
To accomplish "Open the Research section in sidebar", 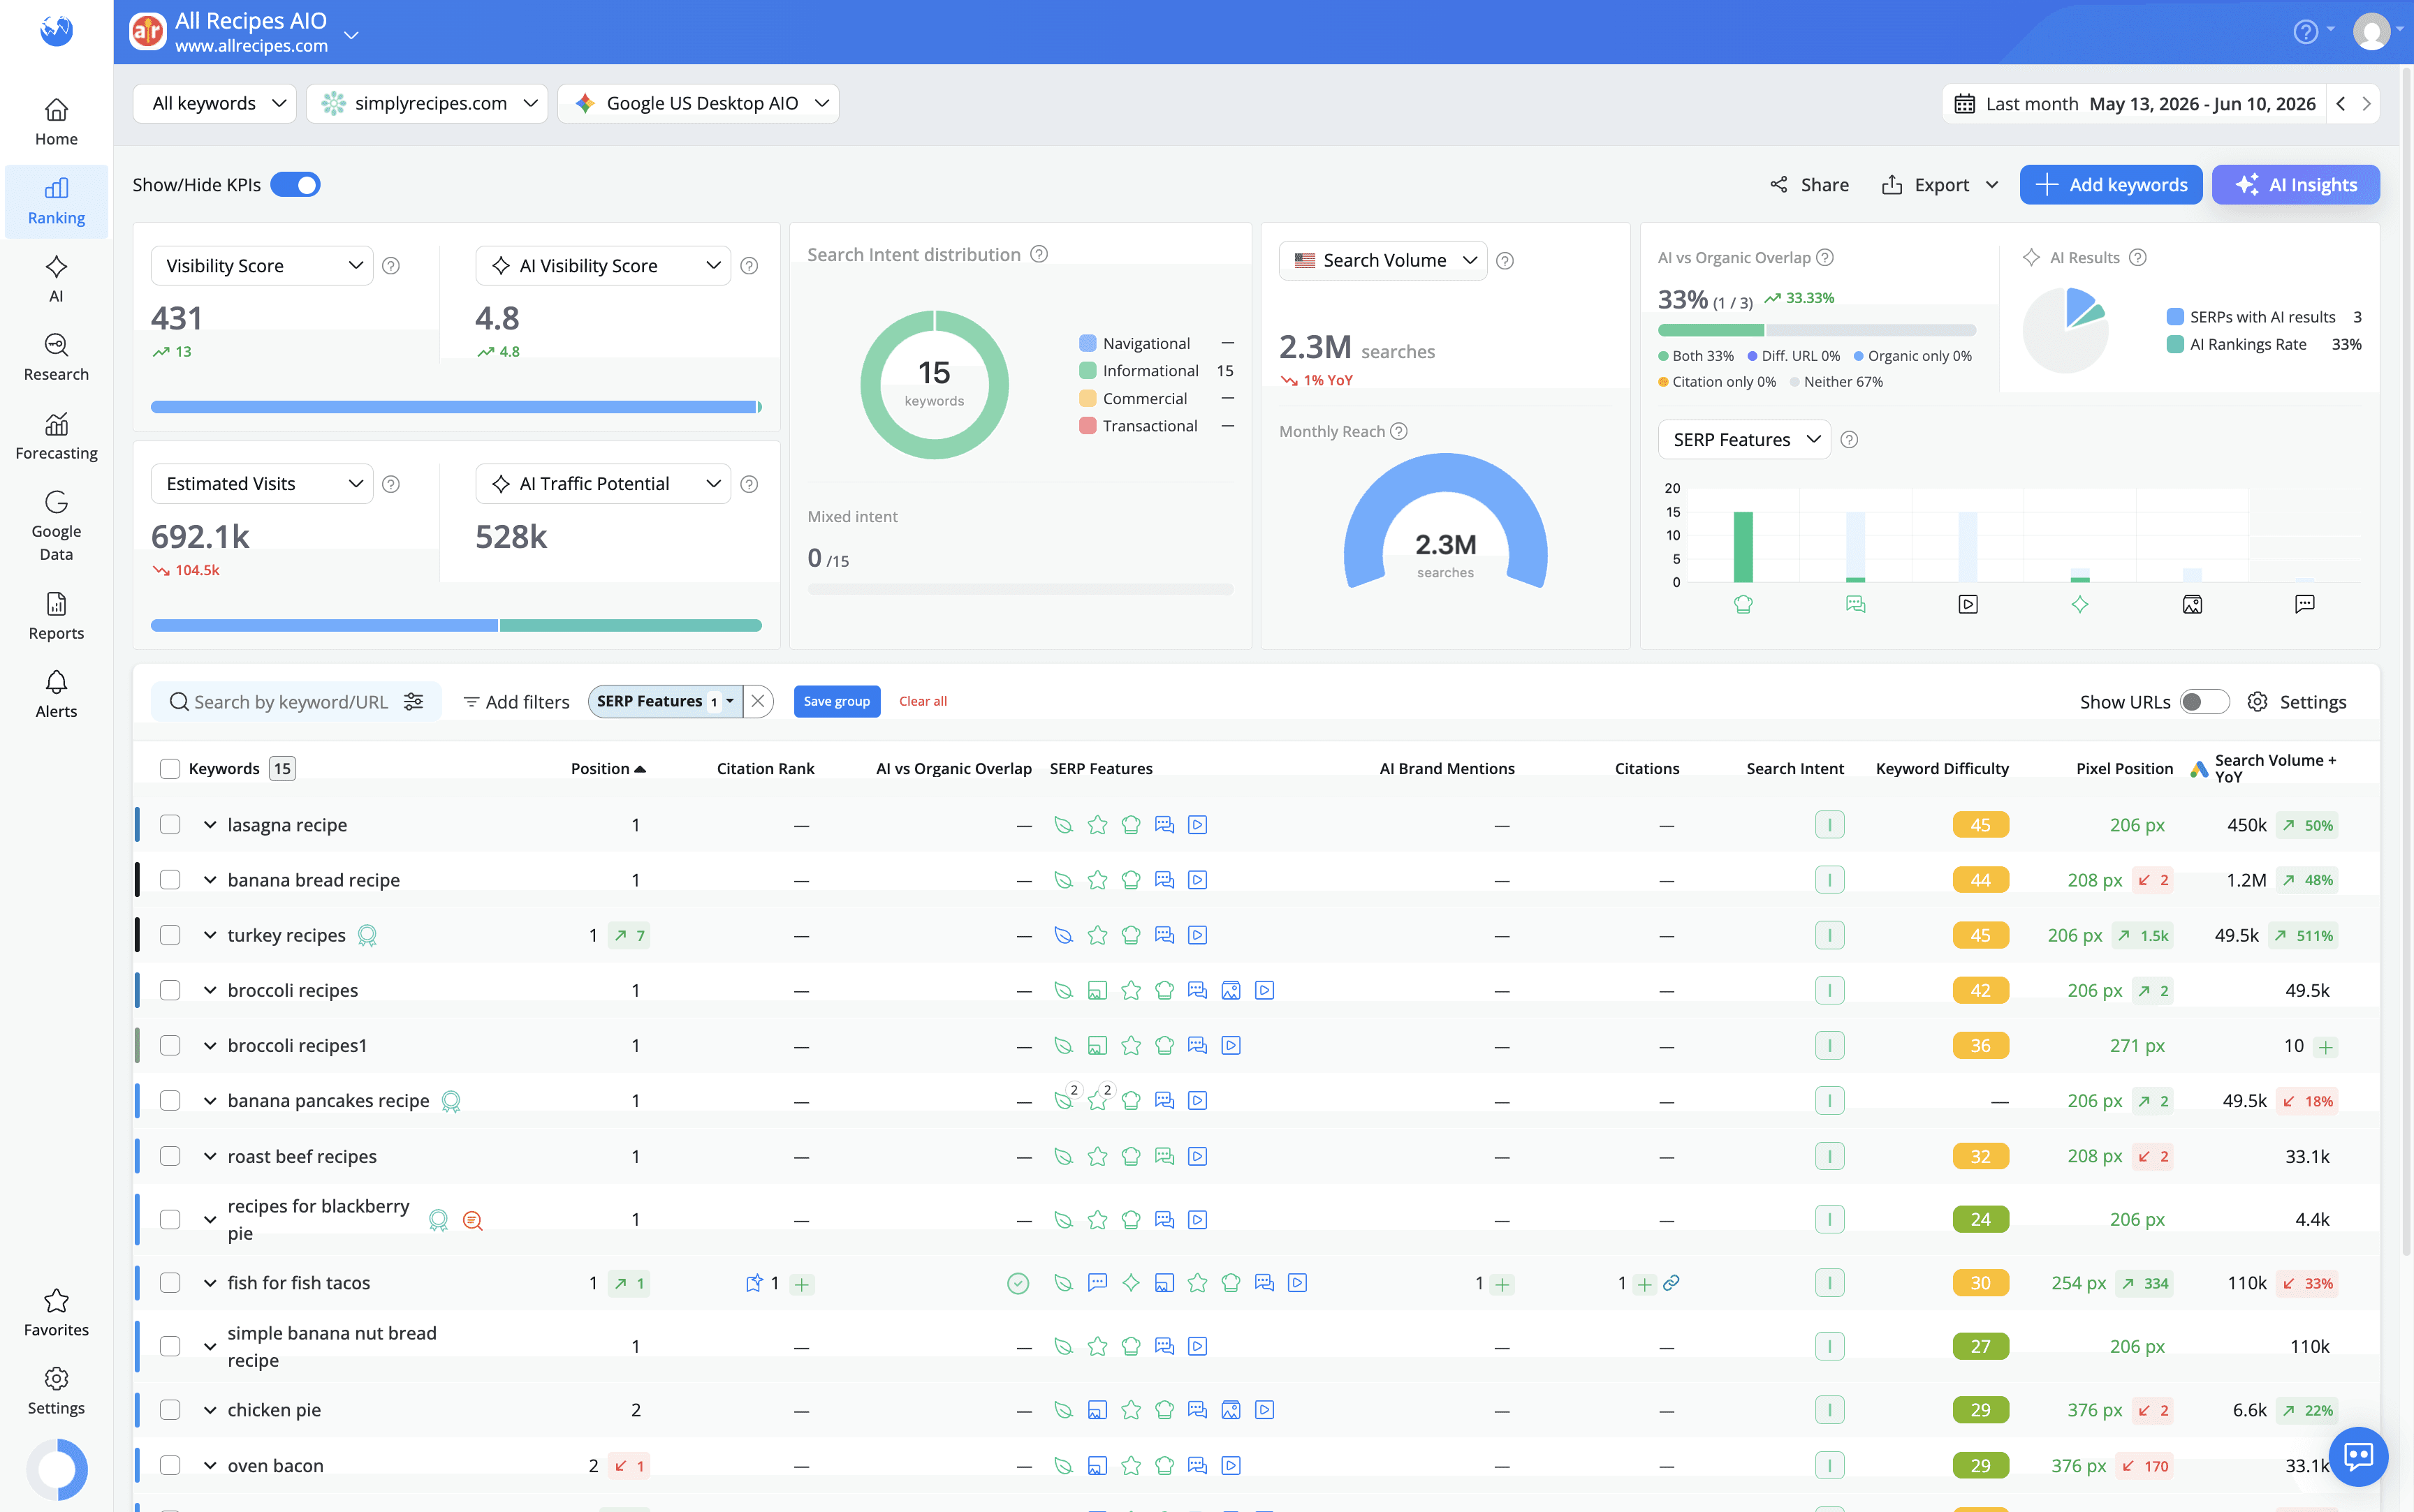I will (56, 357).
